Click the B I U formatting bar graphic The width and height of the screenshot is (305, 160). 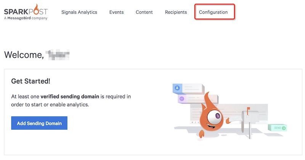[195, 122]
